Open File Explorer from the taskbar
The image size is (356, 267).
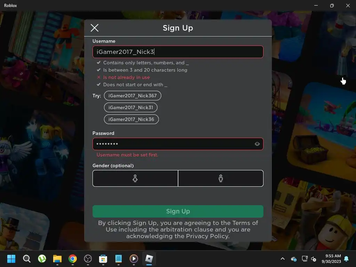pos(57,259)
